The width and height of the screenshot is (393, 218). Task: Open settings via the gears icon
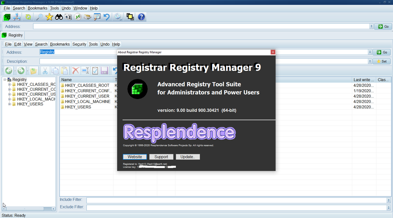118,17
